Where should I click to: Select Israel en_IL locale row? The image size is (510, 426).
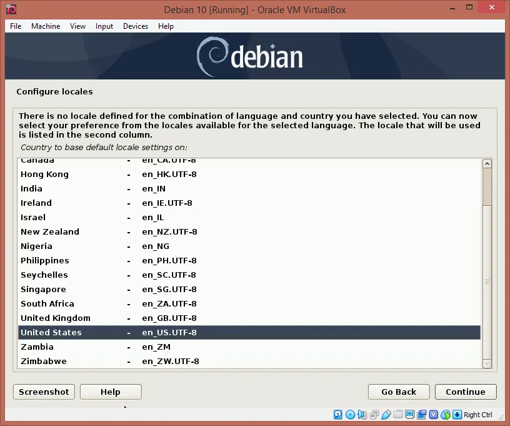pos(249,218)
